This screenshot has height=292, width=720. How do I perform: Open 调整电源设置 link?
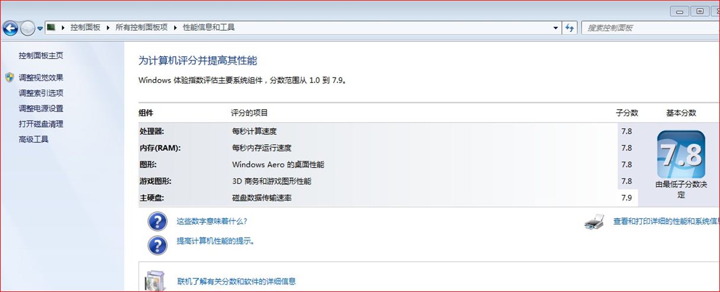[41, 108]
